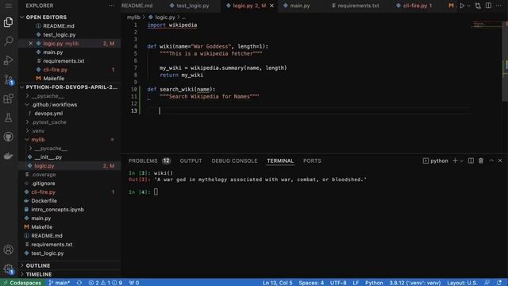Image resolution: width=508 pixels, height=286 pixels.
Task: Click Ln 13, Col 5 position indicator
Action: 277,283
